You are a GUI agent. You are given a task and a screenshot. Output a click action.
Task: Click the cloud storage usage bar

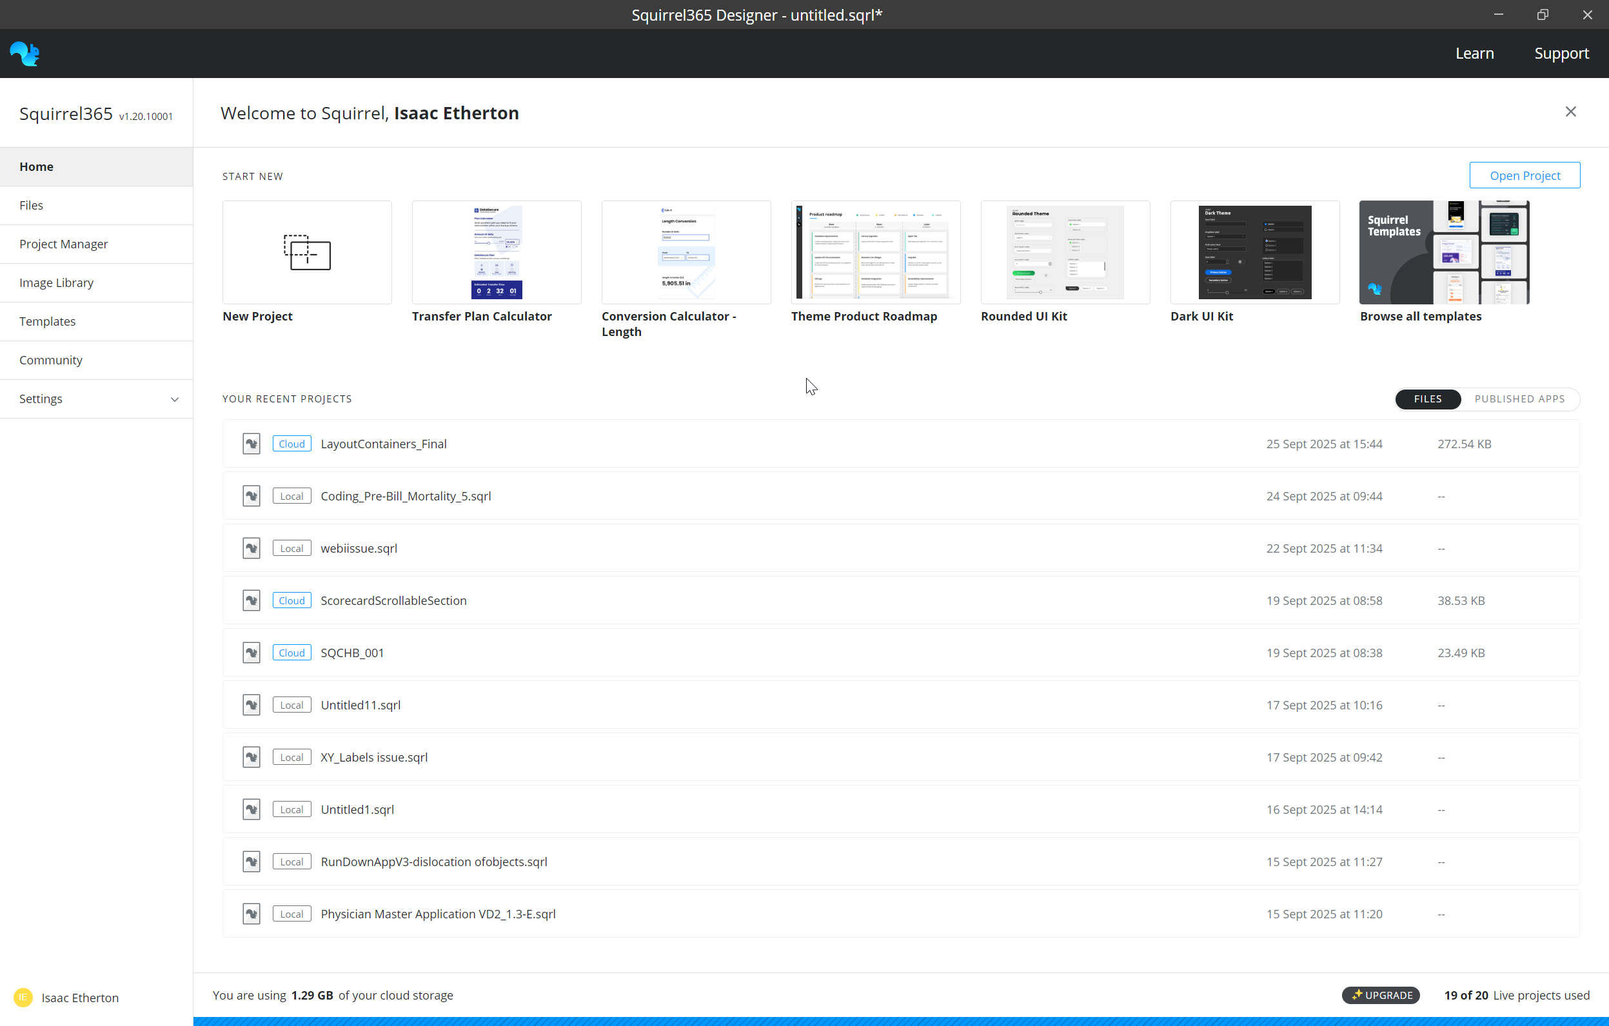(900, 1021)
